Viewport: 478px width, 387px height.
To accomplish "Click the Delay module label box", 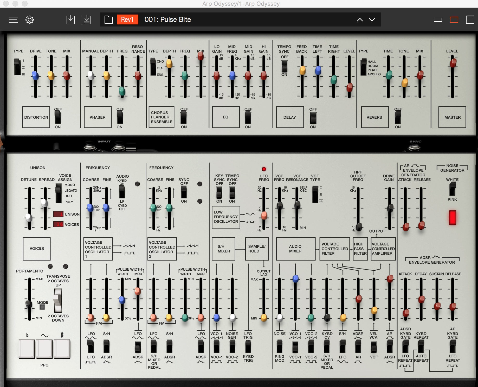I will [290, 117].
